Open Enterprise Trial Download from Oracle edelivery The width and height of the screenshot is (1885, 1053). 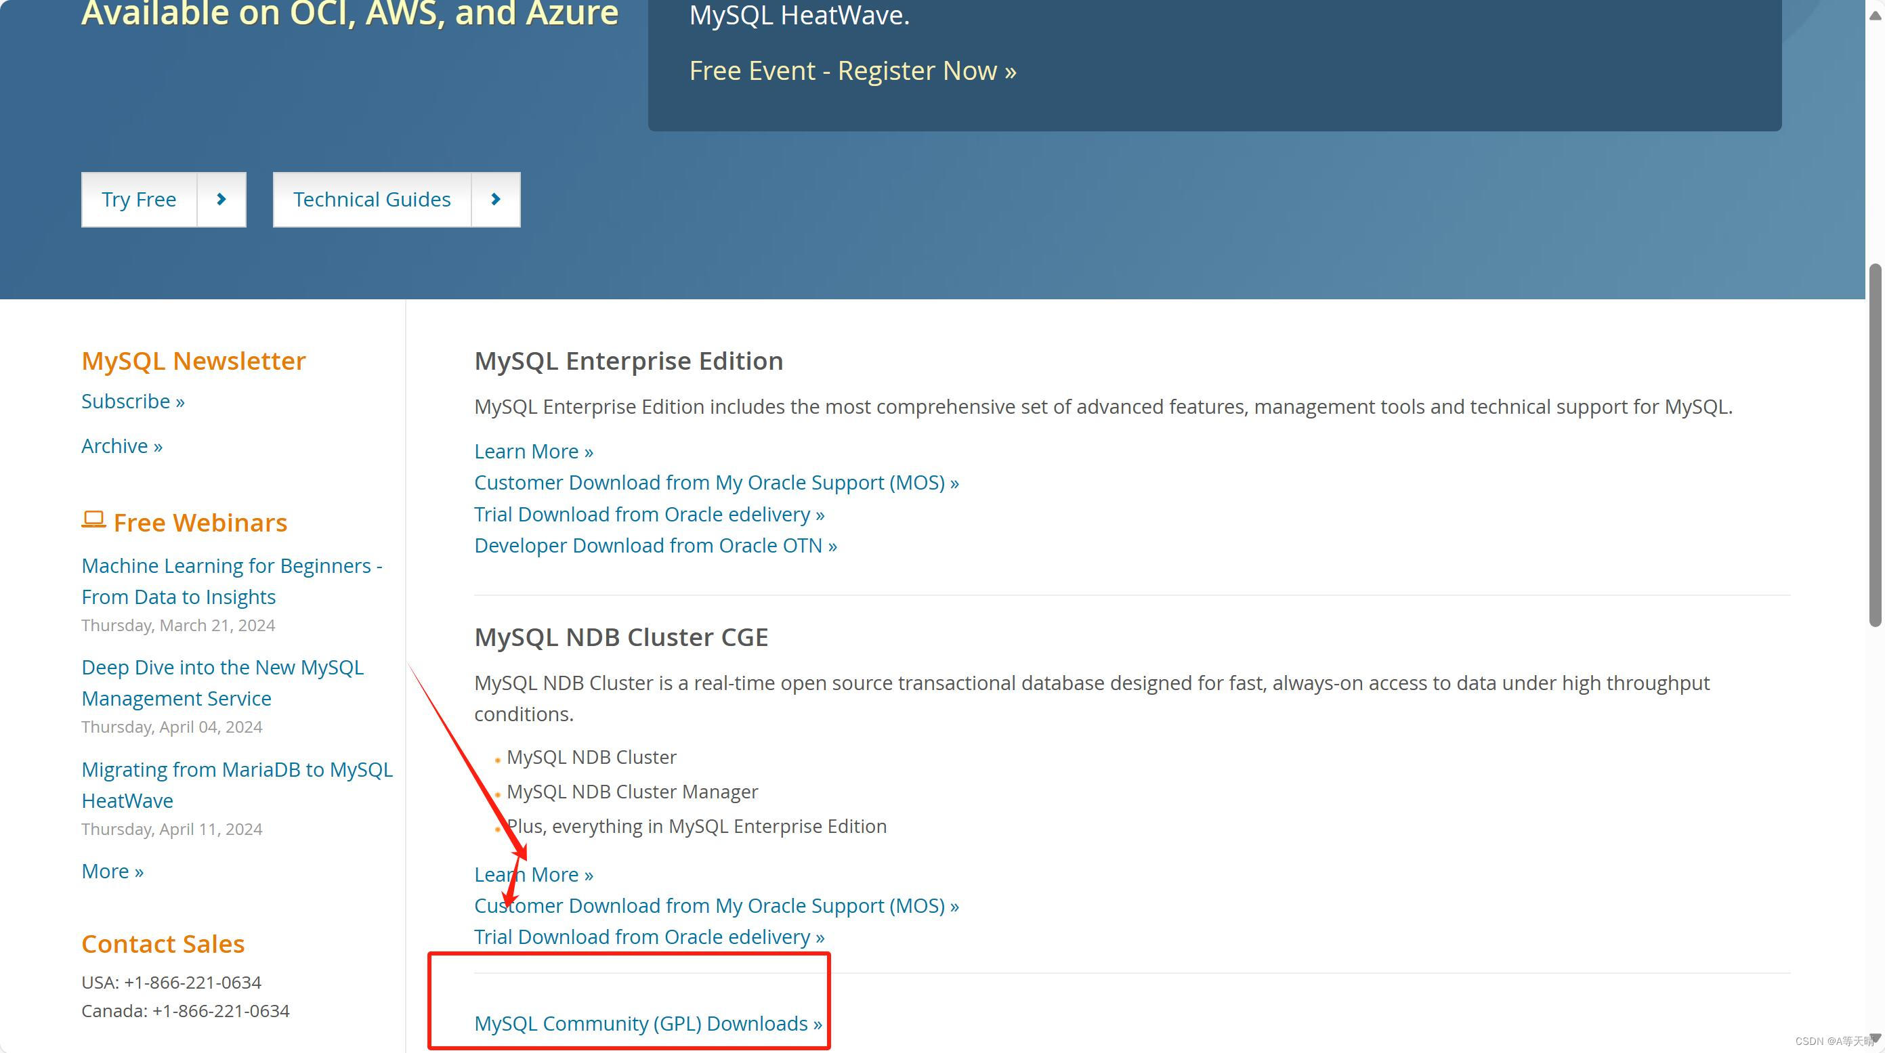click(648, 515)
